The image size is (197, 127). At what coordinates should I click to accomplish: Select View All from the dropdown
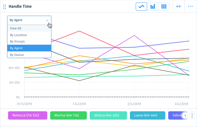point(29,28)
